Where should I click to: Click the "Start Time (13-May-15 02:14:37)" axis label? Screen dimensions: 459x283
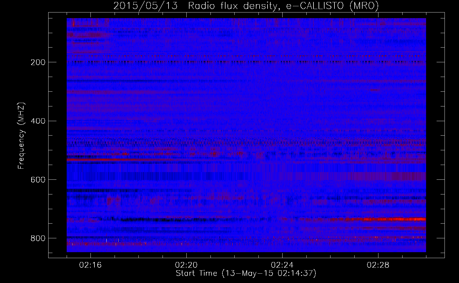point(246,273)
